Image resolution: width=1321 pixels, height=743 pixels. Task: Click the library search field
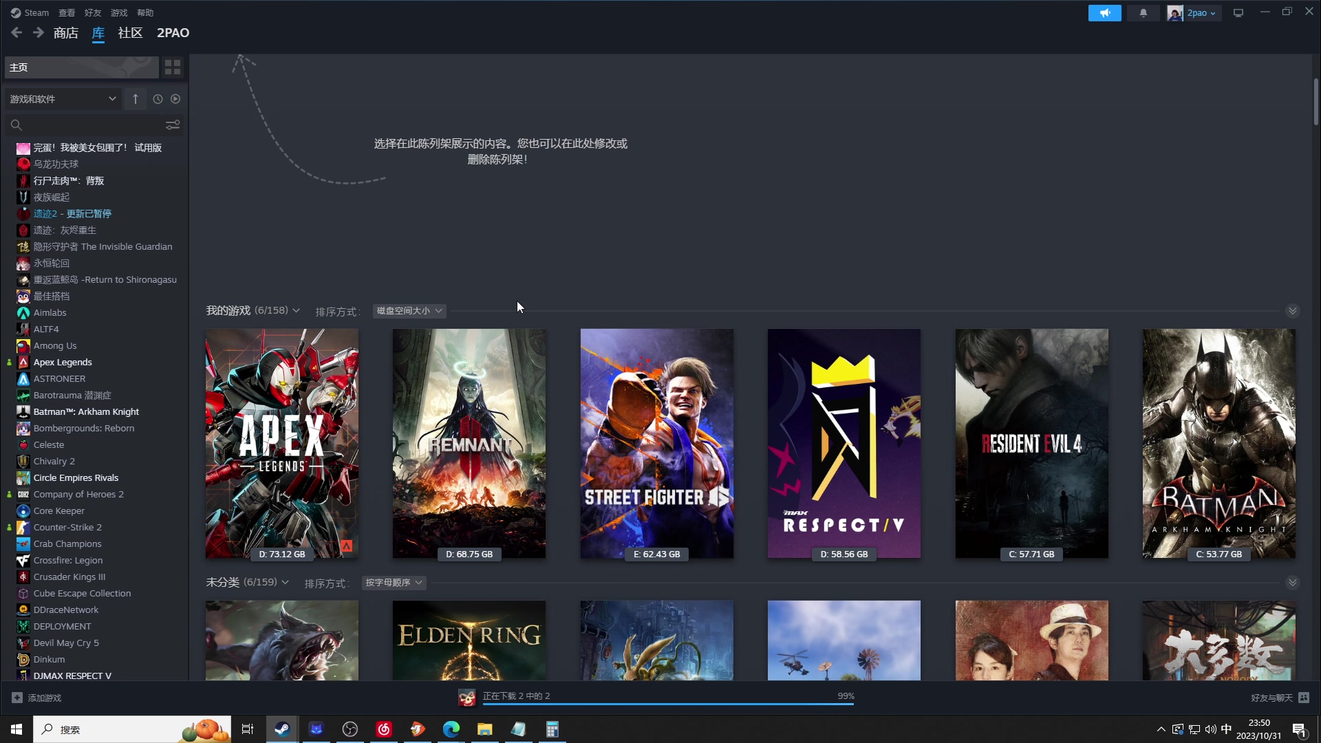[86, 125]
